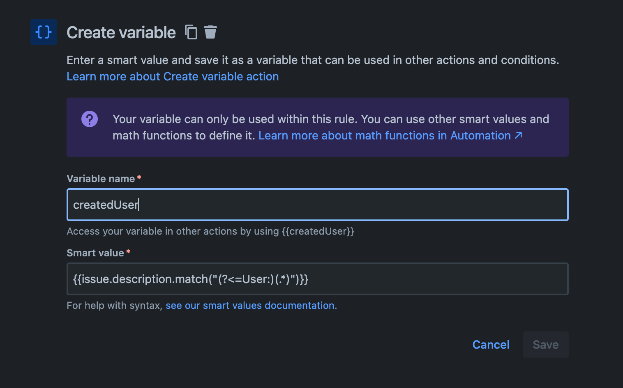Open the Learn more about Create variable action link
623x388 pixels.
click(173, 77)
